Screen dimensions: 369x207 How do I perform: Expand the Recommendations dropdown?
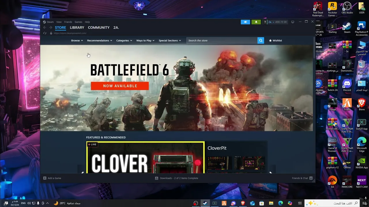(99, 41)
